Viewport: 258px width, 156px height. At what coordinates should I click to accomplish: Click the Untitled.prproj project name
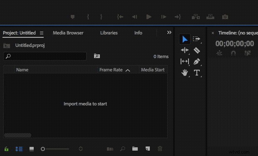coord(30,45)
